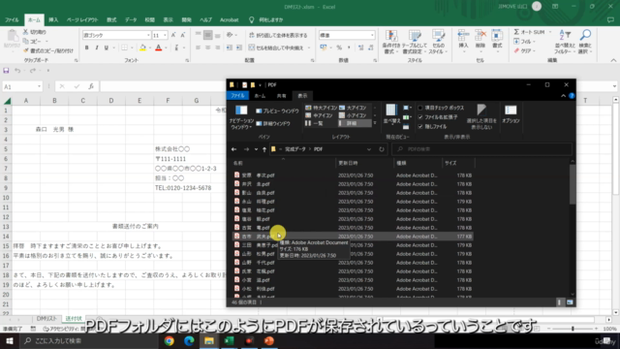Click the Redo arrow in quick access toolbar

[x=32, y=71]
